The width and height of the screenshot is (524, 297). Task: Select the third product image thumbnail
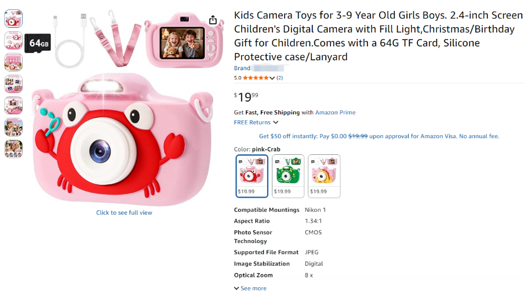[13, 62]
